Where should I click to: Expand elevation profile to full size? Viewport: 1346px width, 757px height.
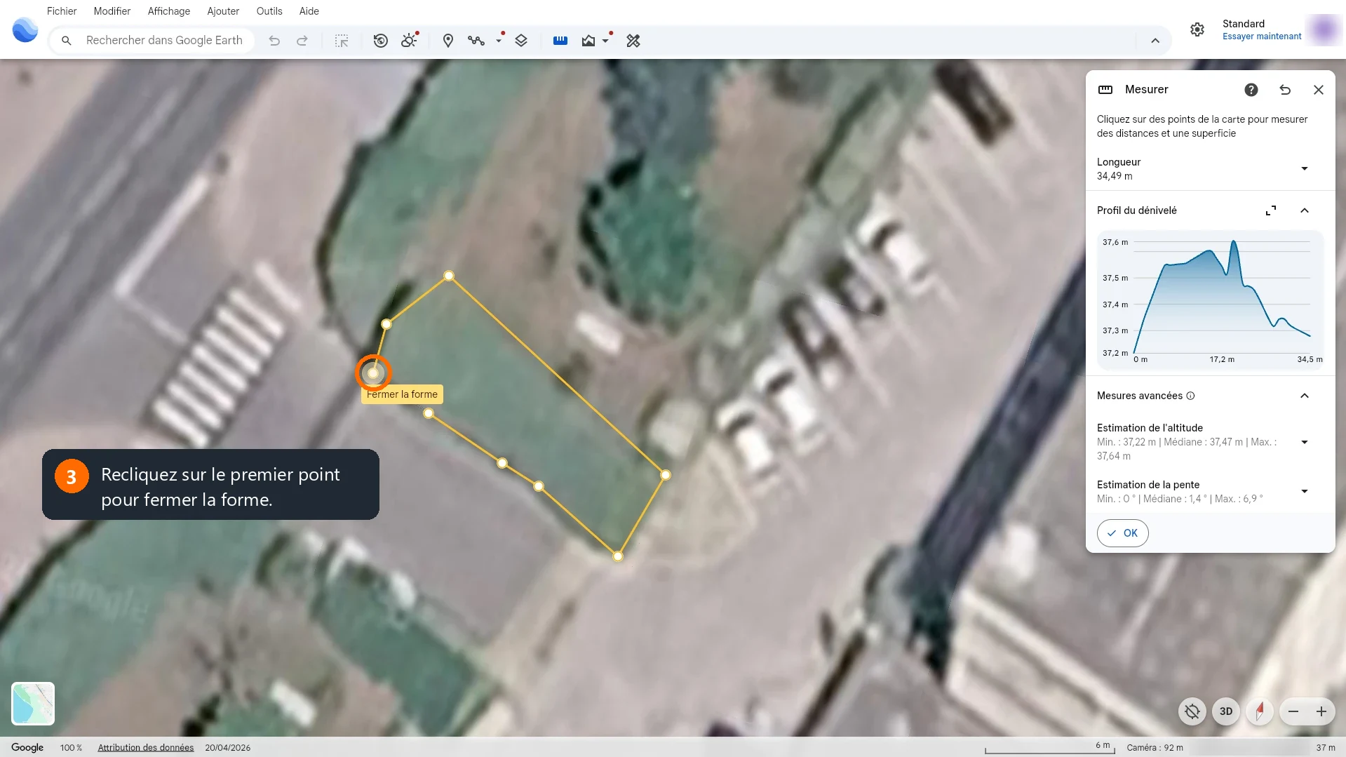(1271, 210)
